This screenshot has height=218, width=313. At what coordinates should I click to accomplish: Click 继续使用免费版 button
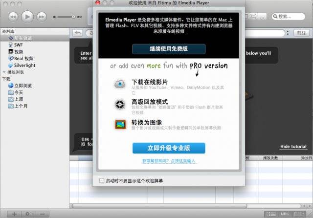pos(168,49)
